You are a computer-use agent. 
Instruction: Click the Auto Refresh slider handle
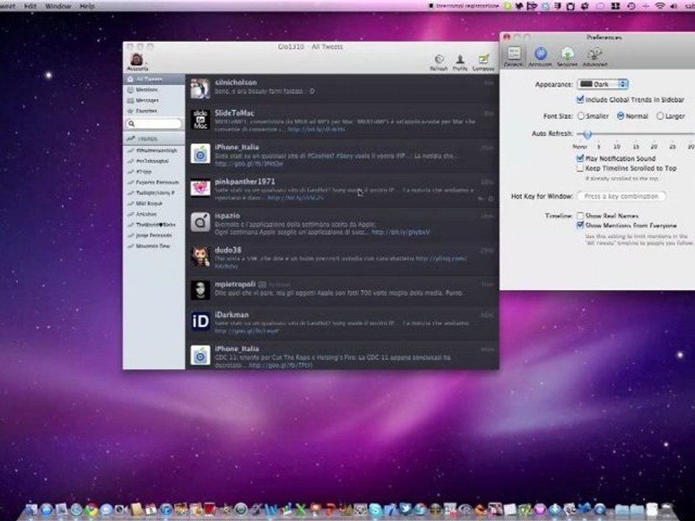coord(587,134)
